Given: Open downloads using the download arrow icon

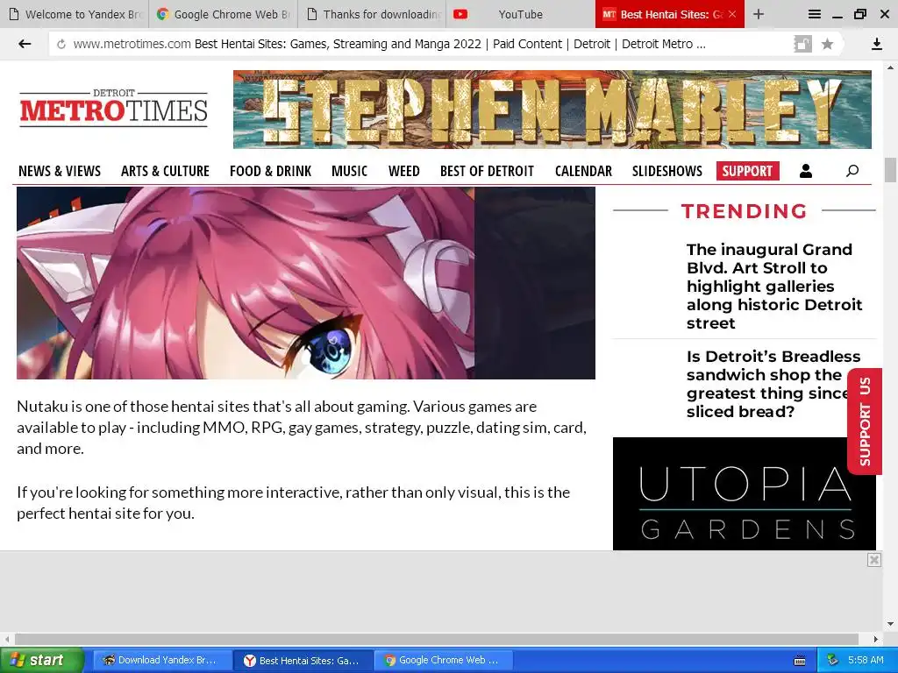Looking at the screenshot, I should tap(876, 44).
